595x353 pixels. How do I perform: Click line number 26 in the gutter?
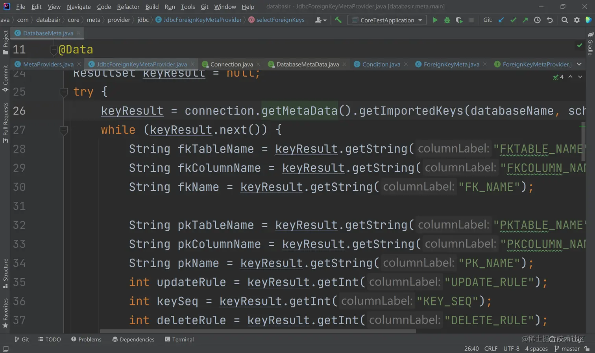coord(19,111)
